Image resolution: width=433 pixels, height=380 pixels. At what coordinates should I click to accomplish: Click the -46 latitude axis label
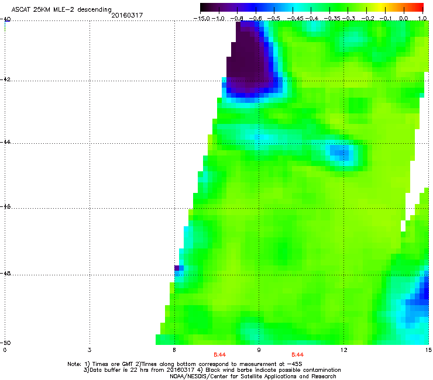pos(5,207)
